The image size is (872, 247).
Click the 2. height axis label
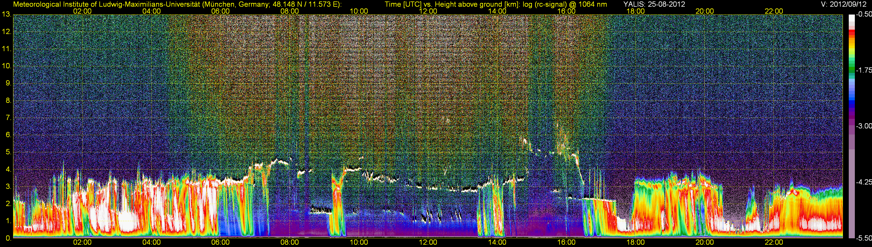[x=8, y=204]
